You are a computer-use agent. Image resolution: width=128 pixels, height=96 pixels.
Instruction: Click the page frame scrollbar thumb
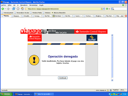[112, 57]
